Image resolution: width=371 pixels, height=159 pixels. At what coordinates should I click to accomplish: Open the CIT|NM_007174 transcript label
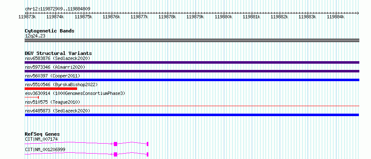41,139
